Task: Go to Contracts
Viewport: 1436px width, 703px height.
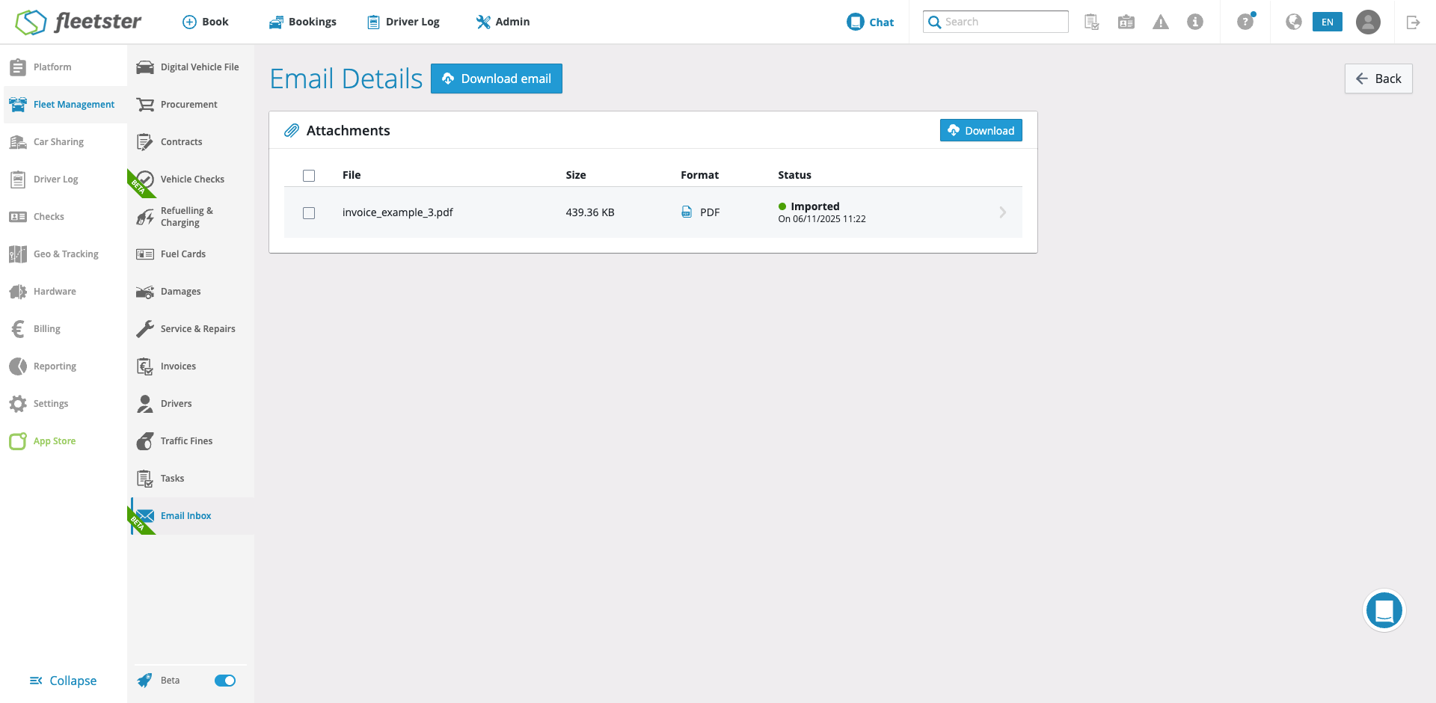Action: pos(191,142)
